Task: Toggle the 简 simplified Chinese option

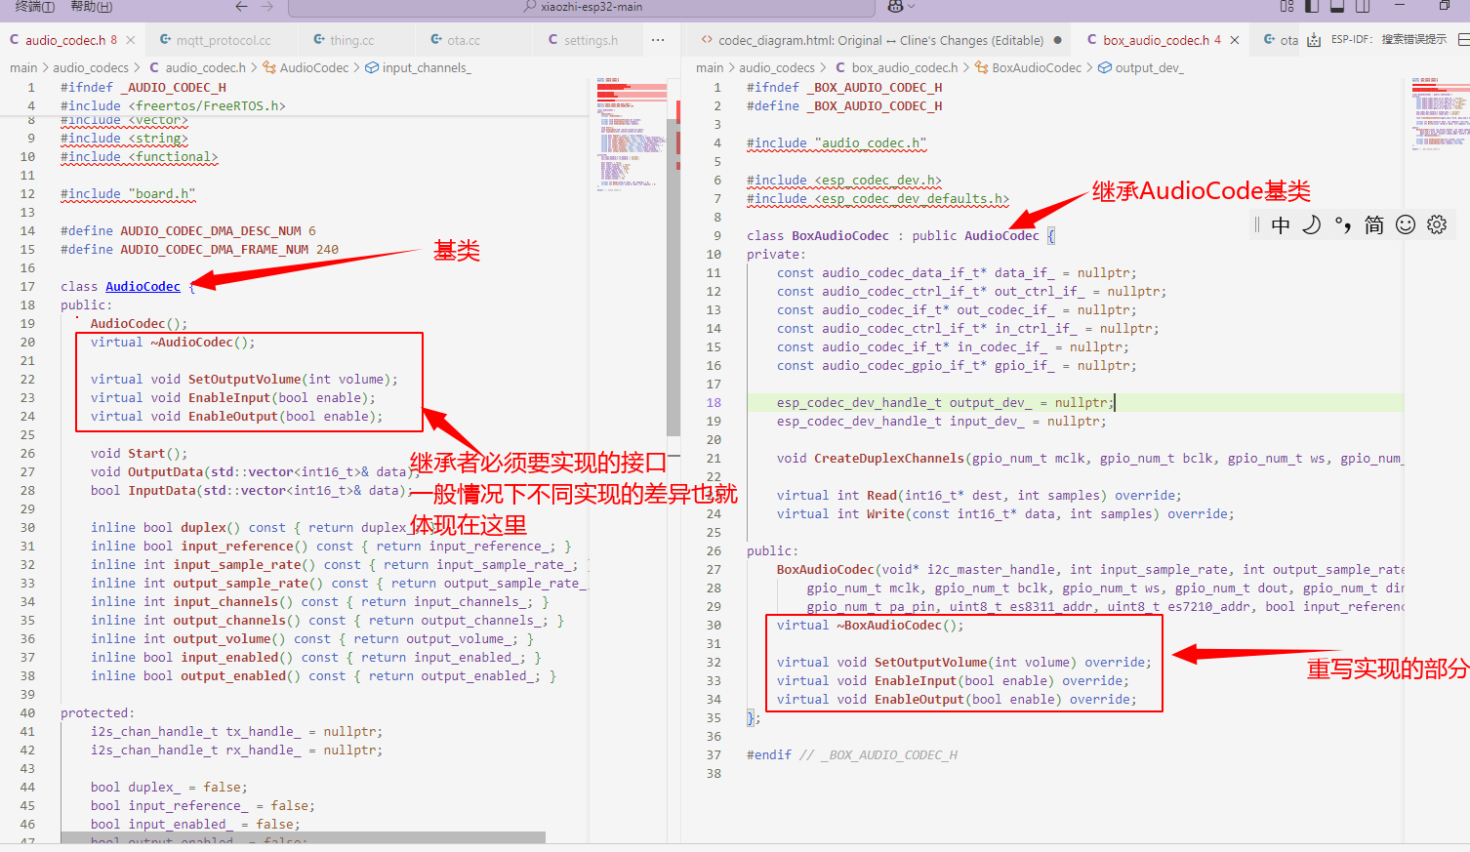Action: point(1374,225)
